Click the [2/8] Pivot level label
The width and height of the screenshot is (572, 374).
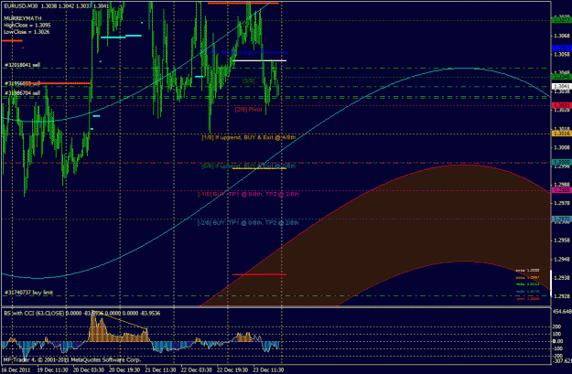248,110
